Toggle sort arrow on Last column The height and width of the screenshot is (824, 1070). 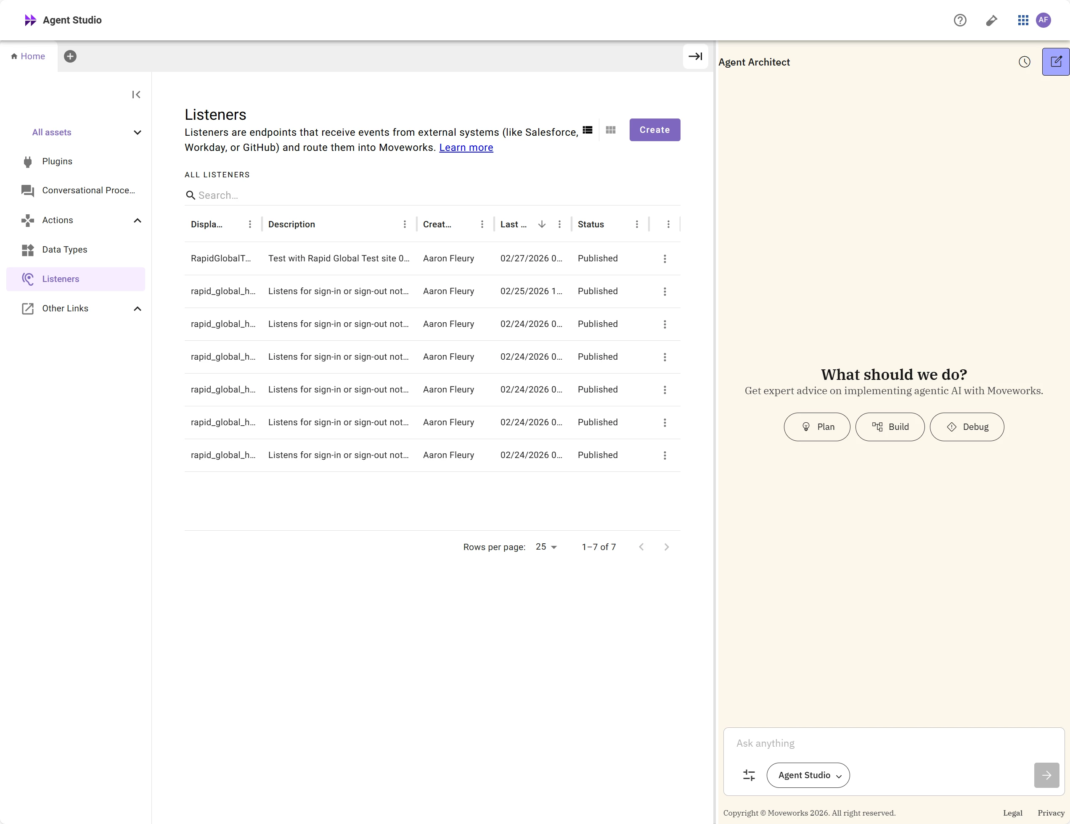541,224
